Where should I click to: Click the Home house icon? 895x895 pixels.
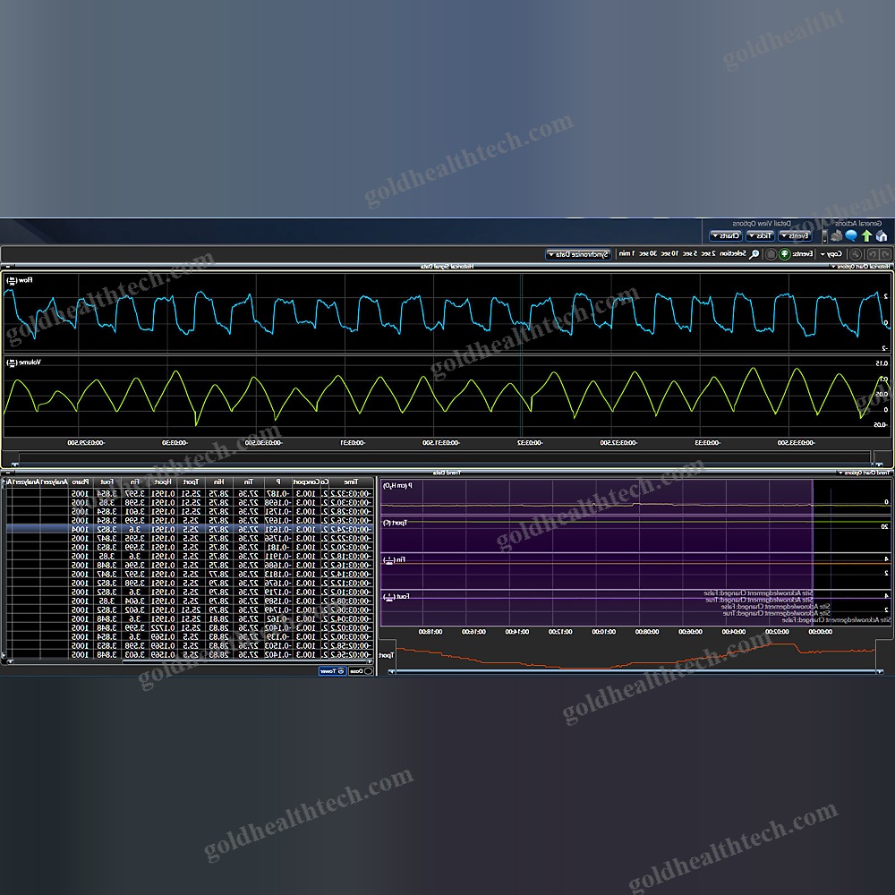[x=882, y=235]
